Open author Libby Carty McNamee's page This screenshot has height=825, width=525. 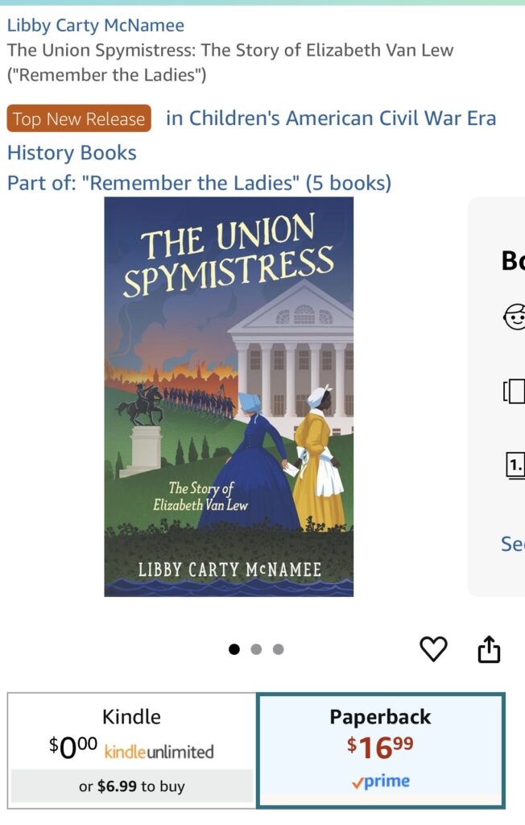[x=96, y=26]
